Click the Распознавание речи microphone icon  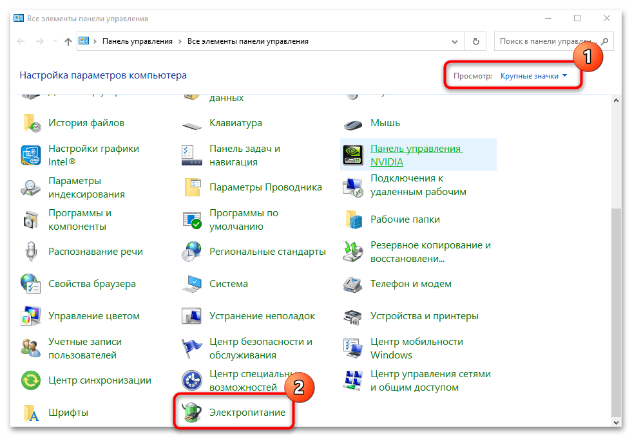coord(31,252)
